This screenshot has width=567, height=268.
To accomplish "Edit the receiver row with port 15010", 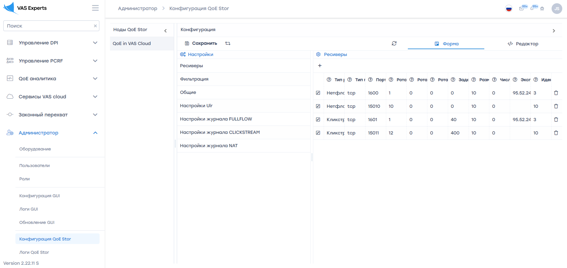I will click(x=318, y=106).
